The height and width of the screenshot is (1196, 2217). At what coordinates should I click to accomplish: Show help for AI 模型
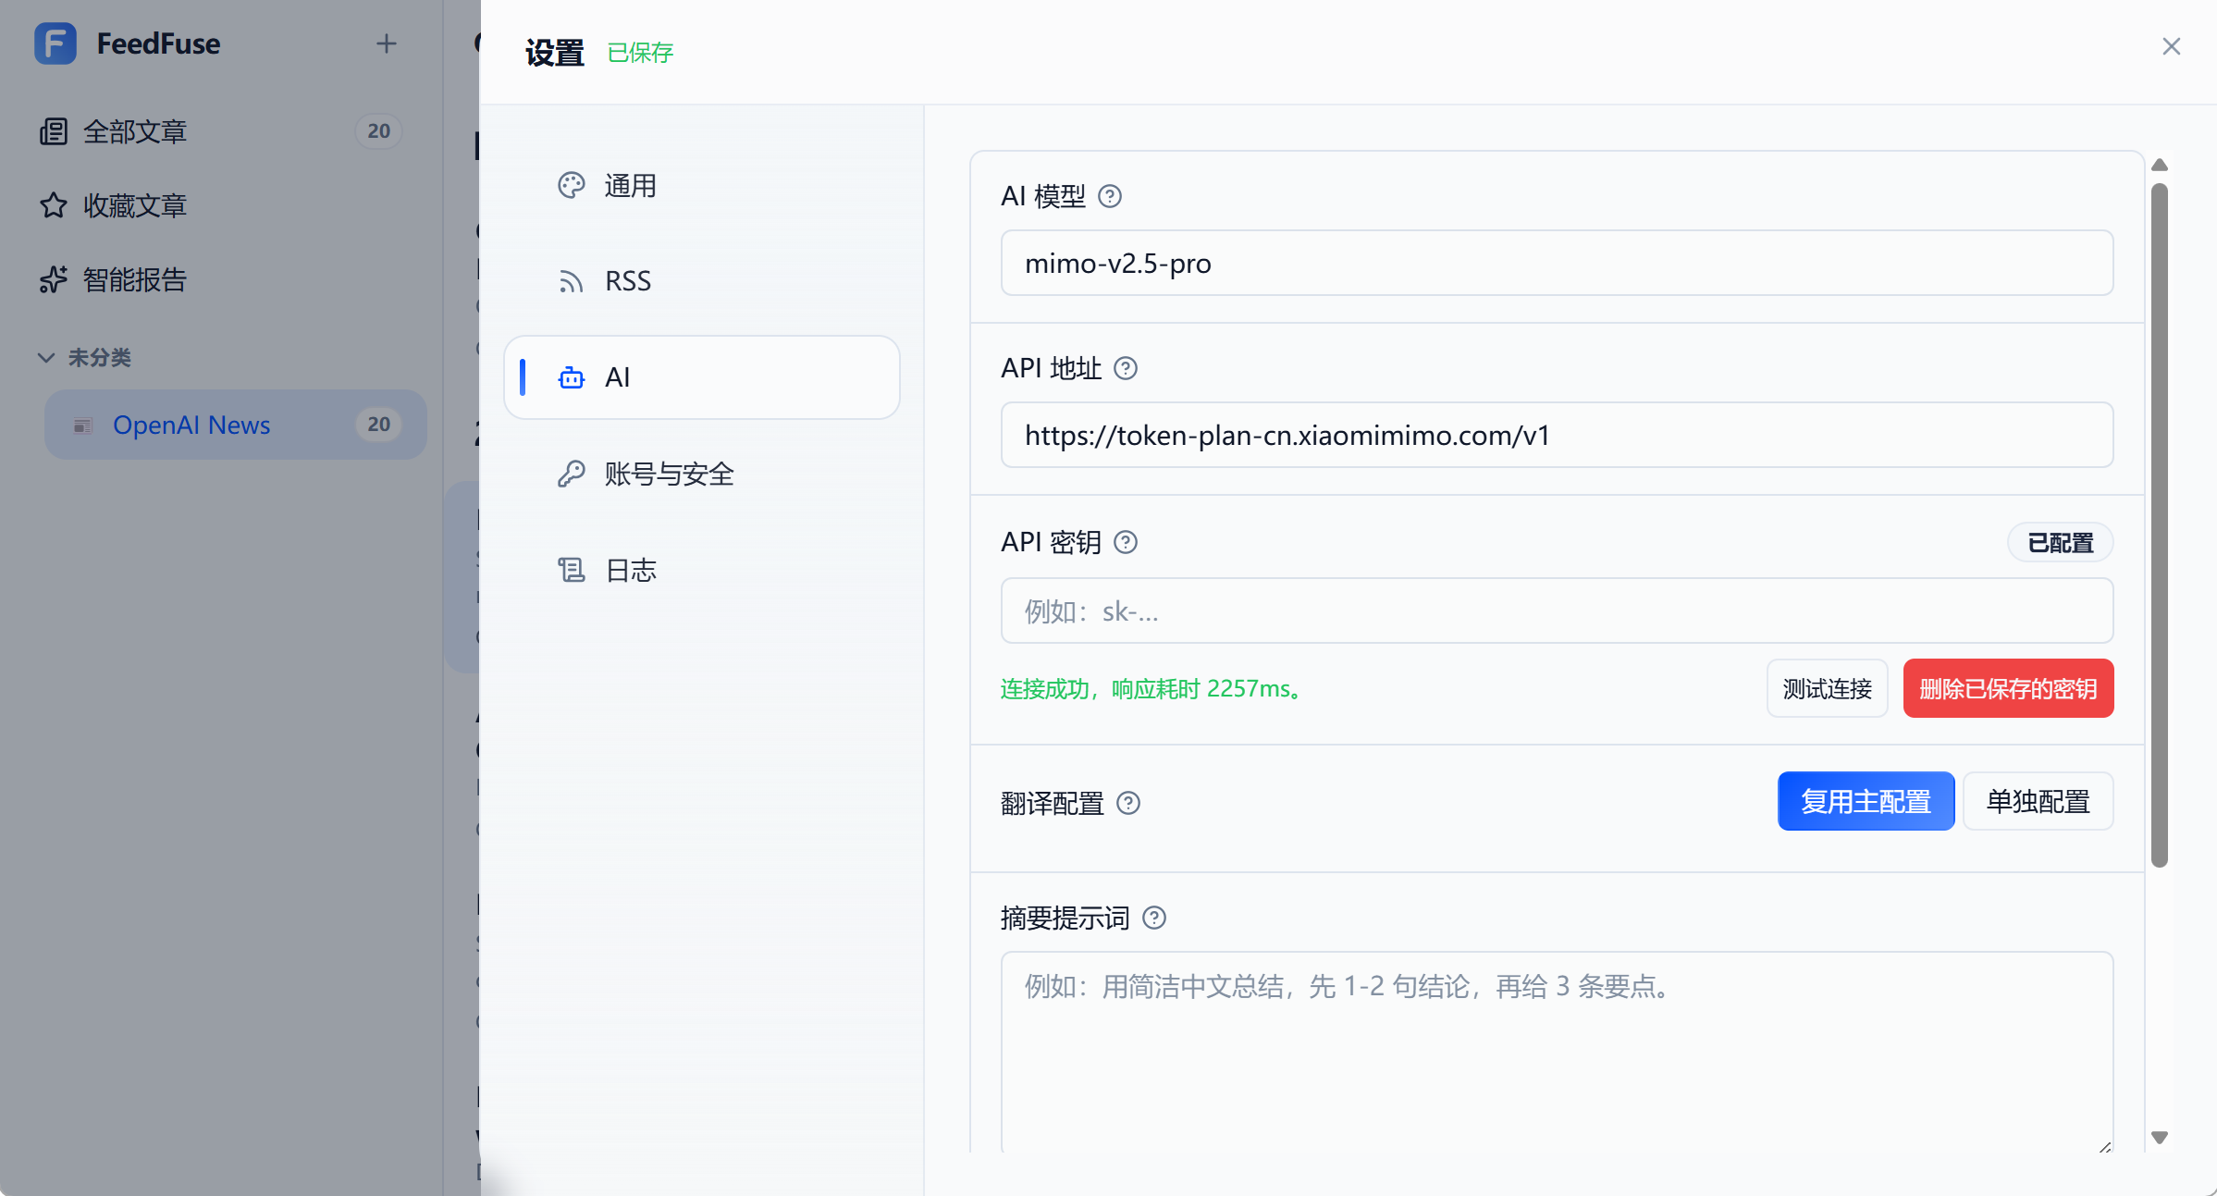pyautogui.click(x=1110, y=196)
